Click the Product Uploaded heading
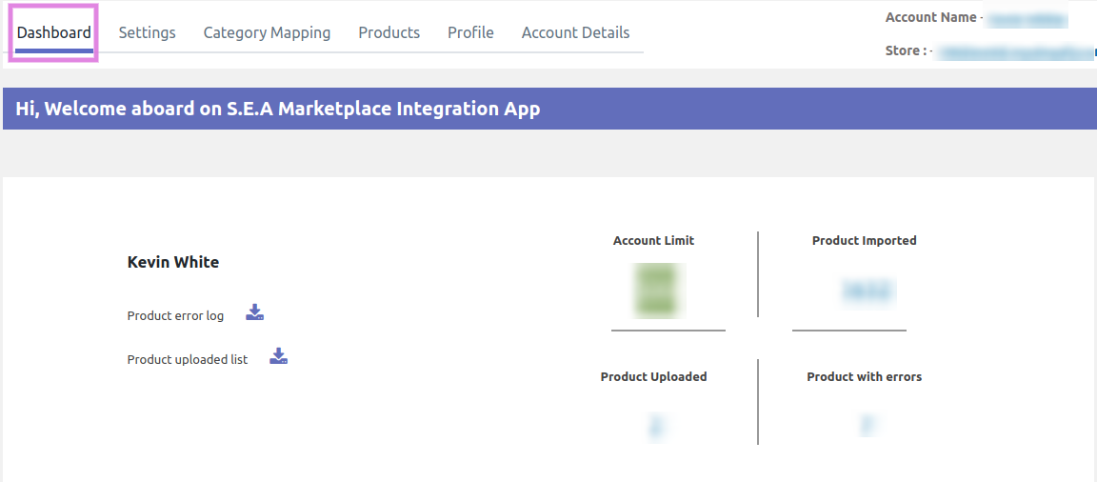 (x=653, y=377)
